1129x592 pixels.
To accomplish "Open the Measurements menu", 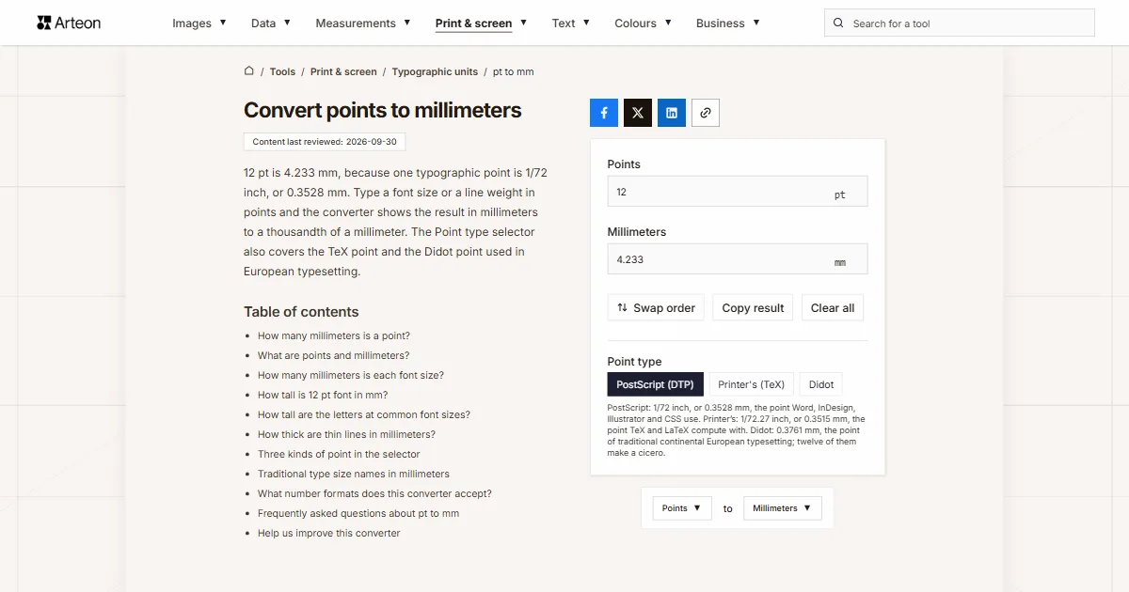I will 363,23.
